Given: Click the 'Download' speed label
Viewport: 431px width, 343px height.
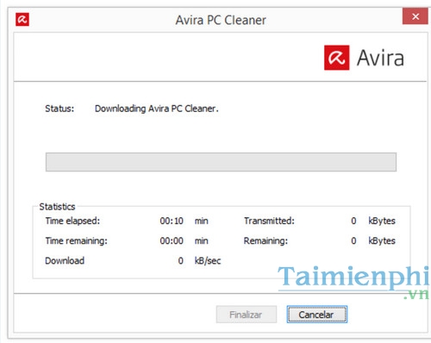Looking at the screenshot, I should [65, 260].
